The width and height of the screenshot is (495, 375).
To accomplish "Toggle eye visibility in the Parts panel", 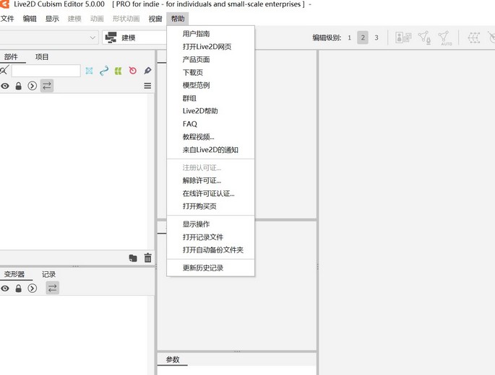I will point(5,86).
